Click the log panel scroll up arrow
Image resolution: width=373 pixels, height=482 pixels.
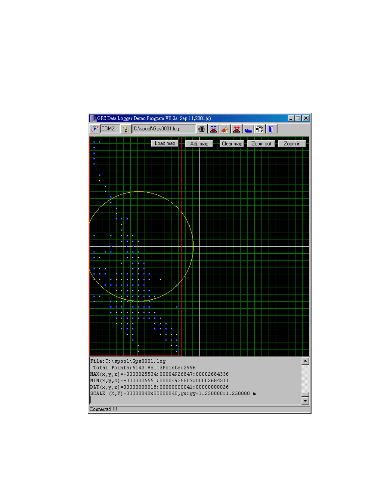[305, 361]
